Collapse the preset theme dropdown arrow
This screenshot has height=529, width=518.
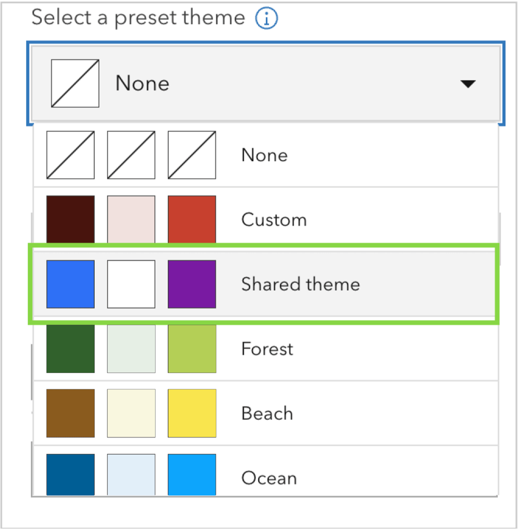point(468,84)
